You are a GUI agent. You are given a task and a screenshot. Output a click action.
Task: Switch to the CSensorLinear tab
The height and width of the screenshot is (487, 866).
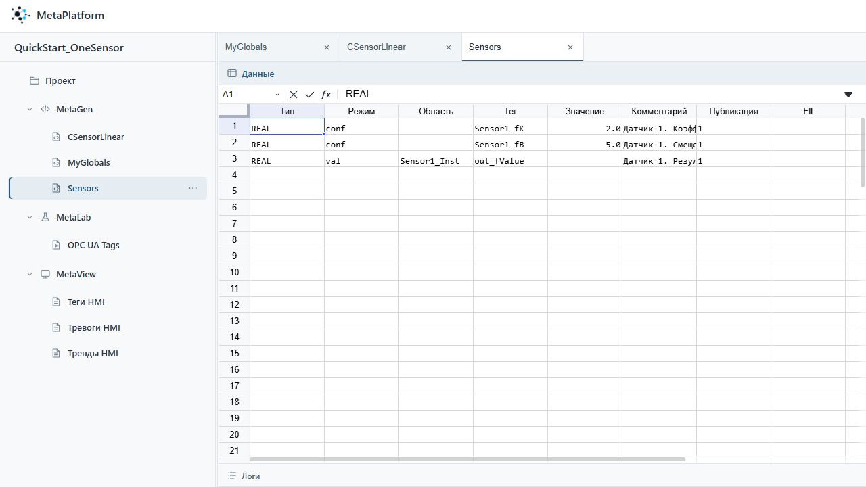point(401,47)
